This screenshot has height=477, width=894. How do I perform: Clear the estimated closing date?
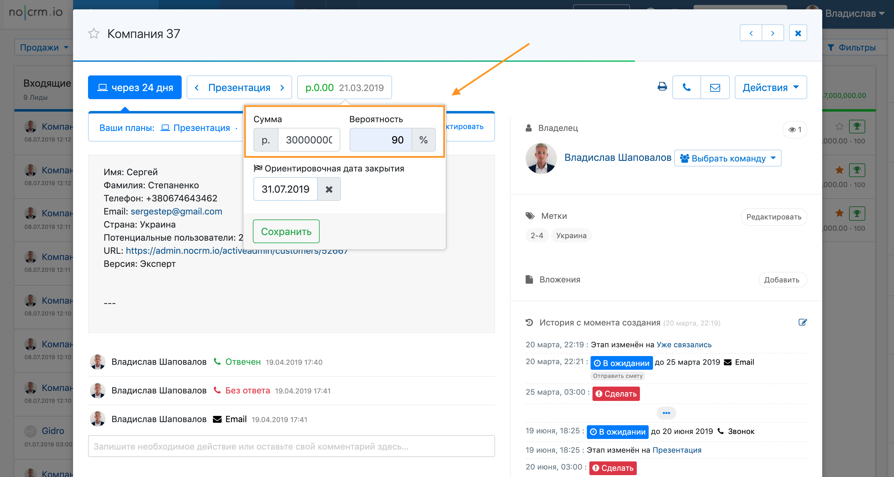[x=329, y=189]
